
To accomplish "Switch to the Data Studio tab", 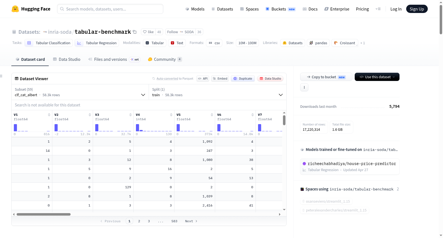I will (x=67, y=59).
